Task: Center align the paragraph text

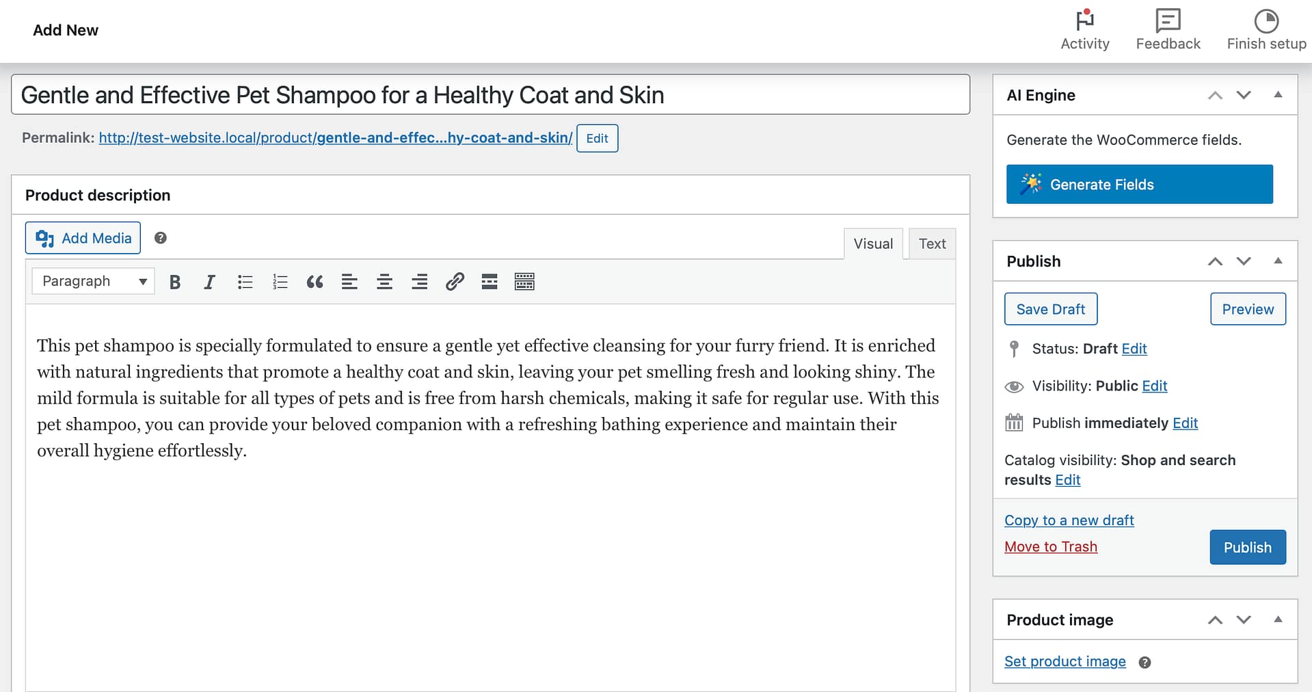Action: tap(384, 282)
